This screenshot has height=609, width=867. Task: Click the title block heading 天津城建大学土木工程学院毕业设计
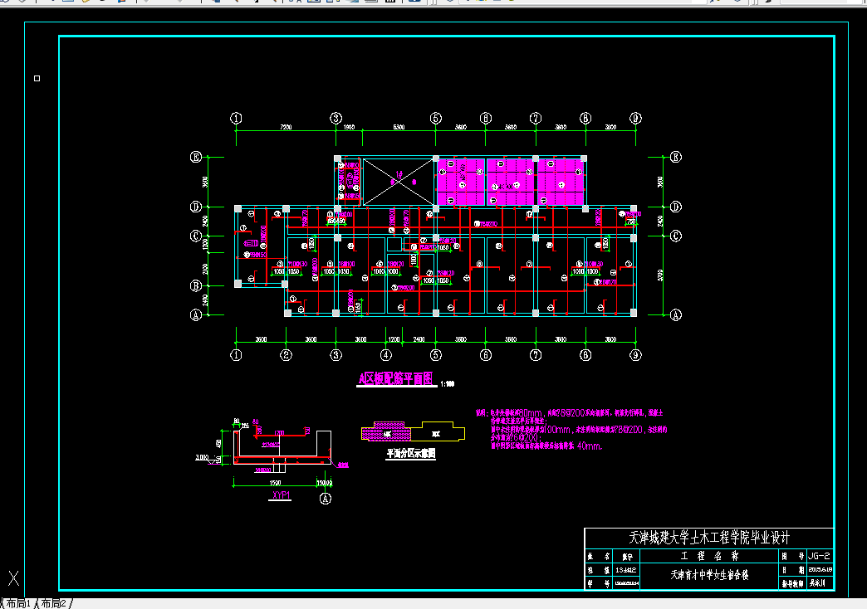(709, 538)
